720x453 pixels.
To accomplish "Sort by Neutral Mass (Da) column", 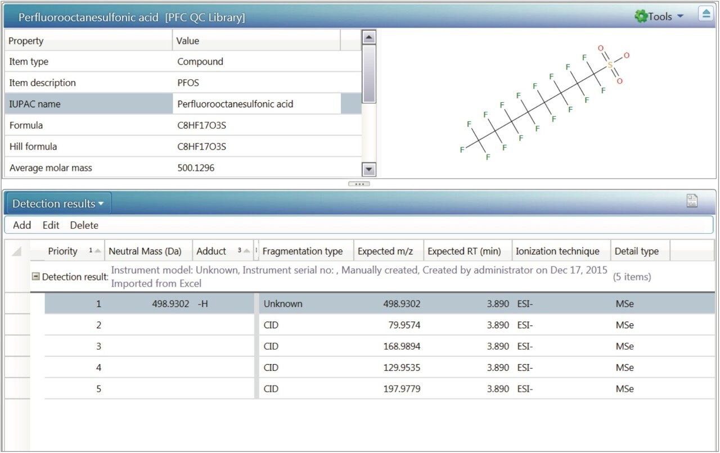I will point(148,251).
